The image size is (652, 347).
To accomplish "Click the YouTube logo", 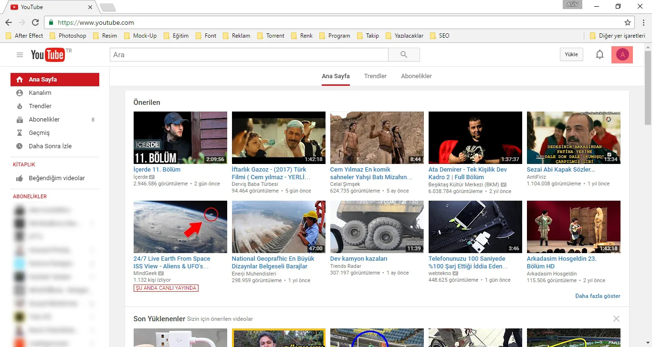I will pos(48,55).
